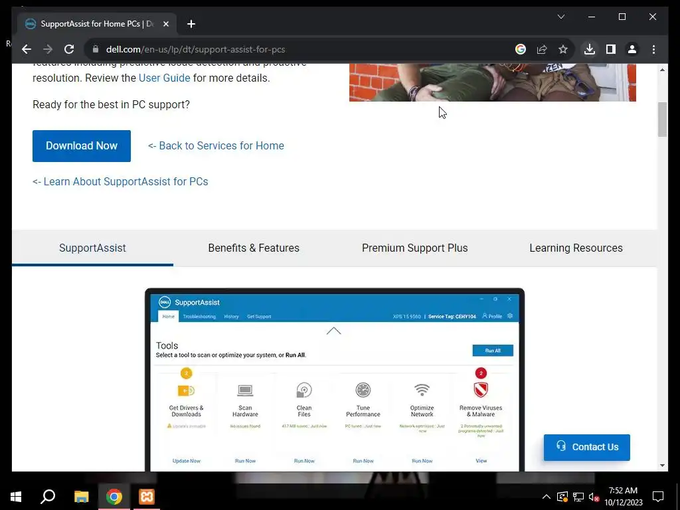Close the SupportAssist browser tab

click(165, 25)
